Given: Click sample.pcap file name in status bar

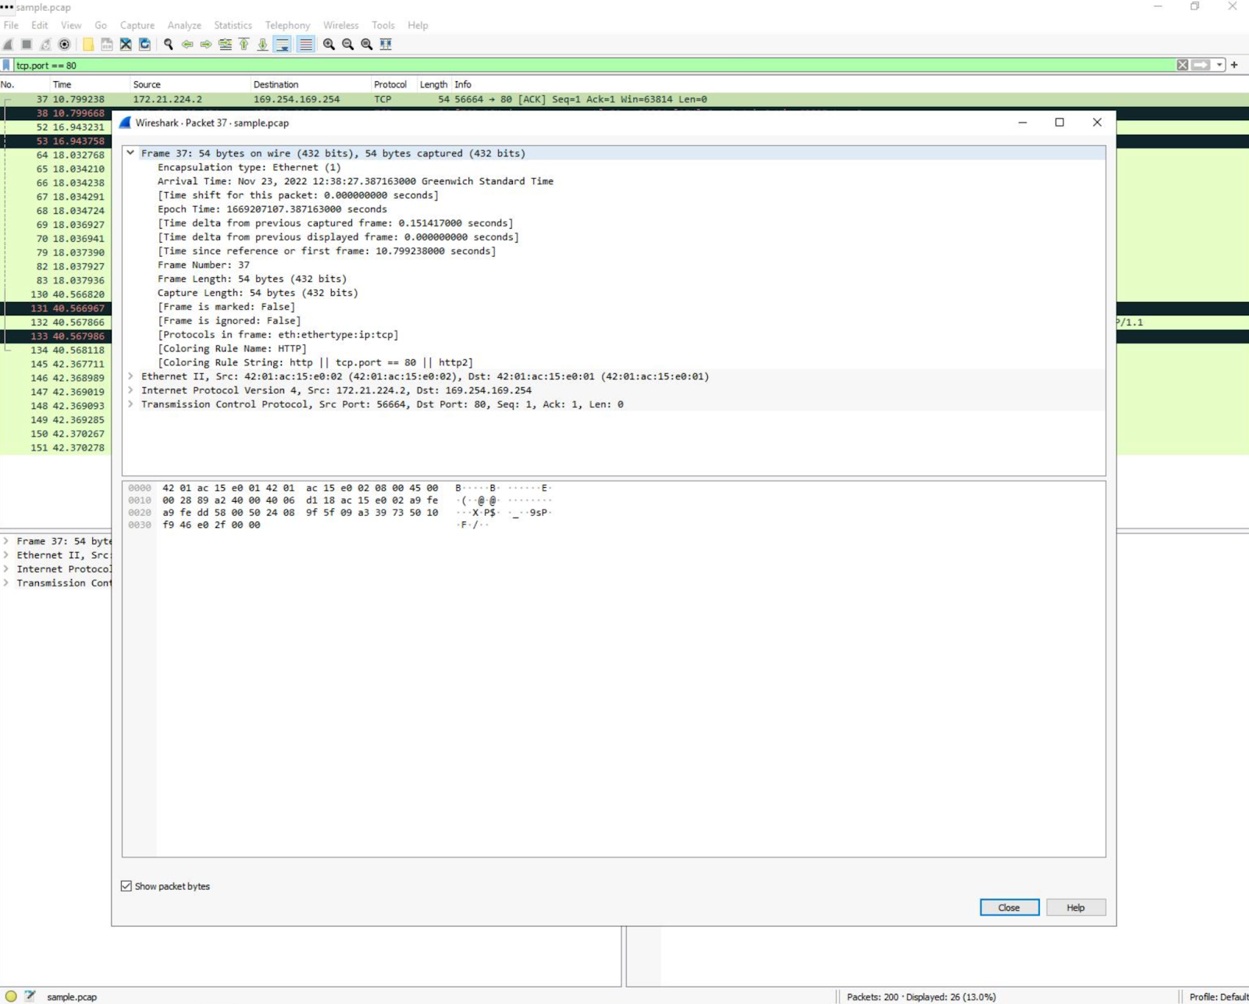Looking at the screenshot, I should click(72, 997).
